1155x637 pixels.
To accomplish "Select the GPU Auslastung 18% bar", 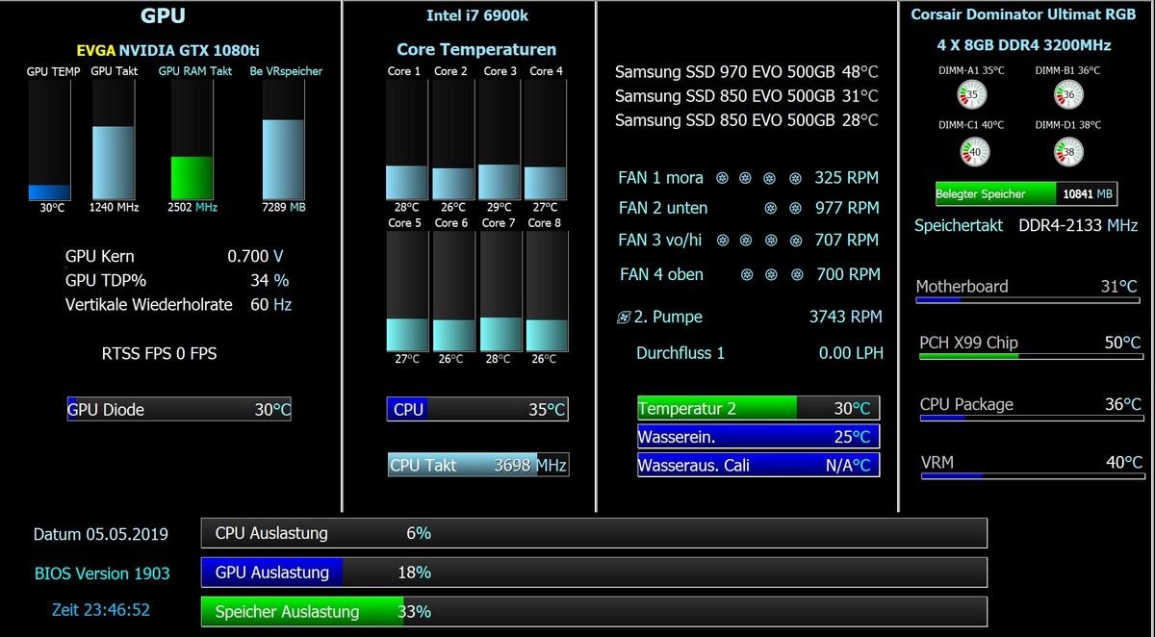I will (594, 573).
